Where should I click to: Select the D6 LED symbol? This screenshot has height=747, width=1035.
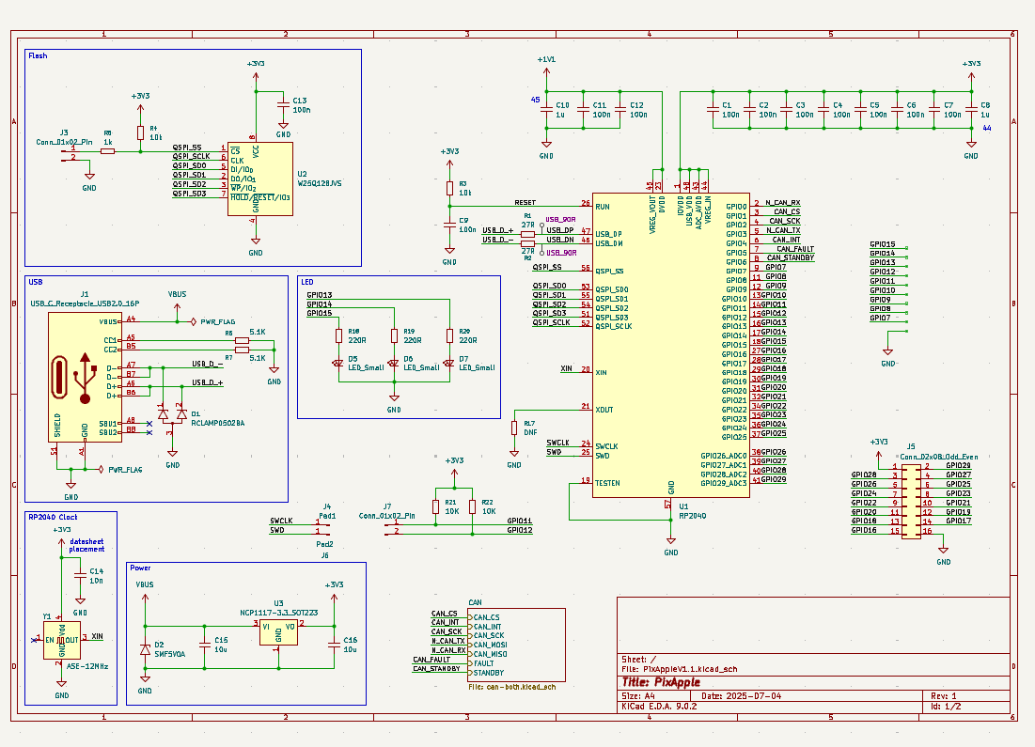(394, 363)
